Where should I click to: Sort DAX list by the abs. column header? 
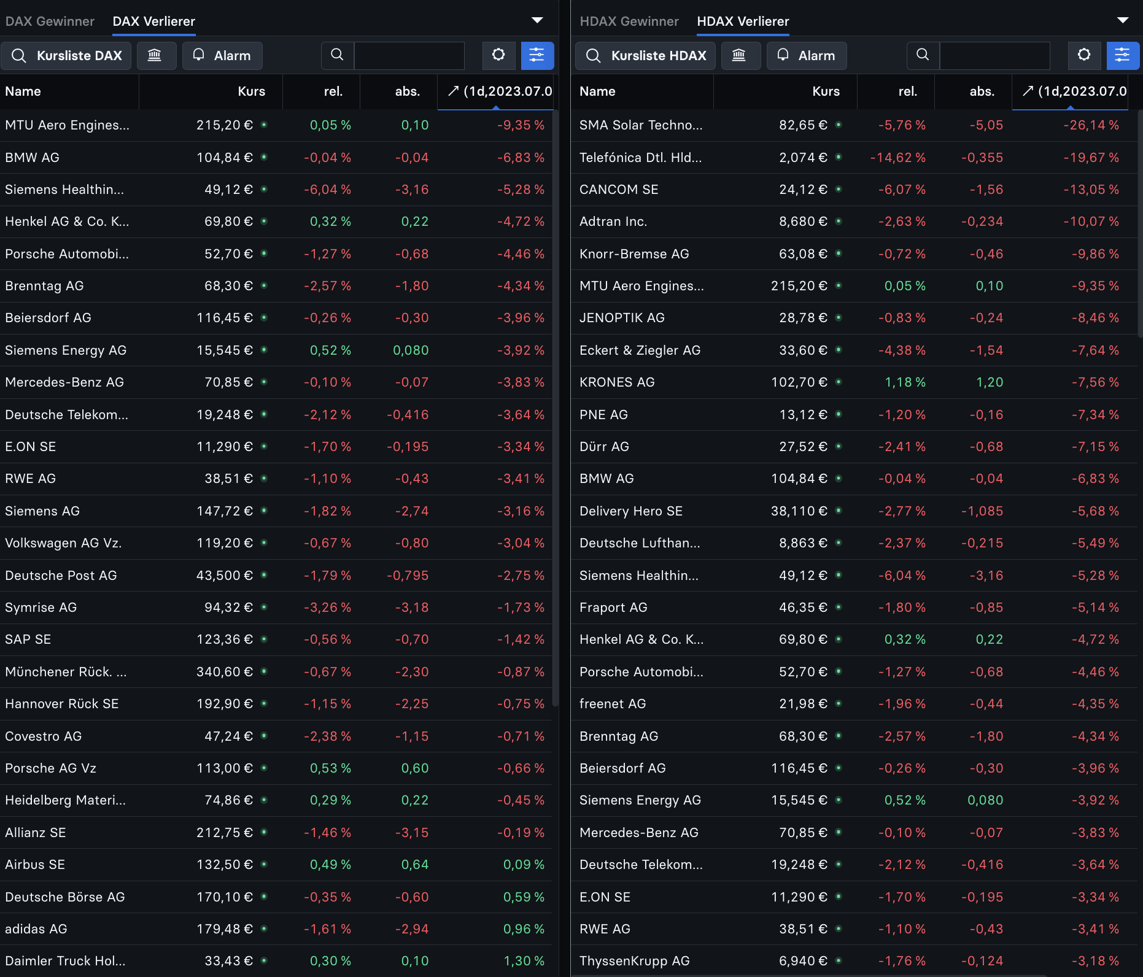[x=399, y=91]
